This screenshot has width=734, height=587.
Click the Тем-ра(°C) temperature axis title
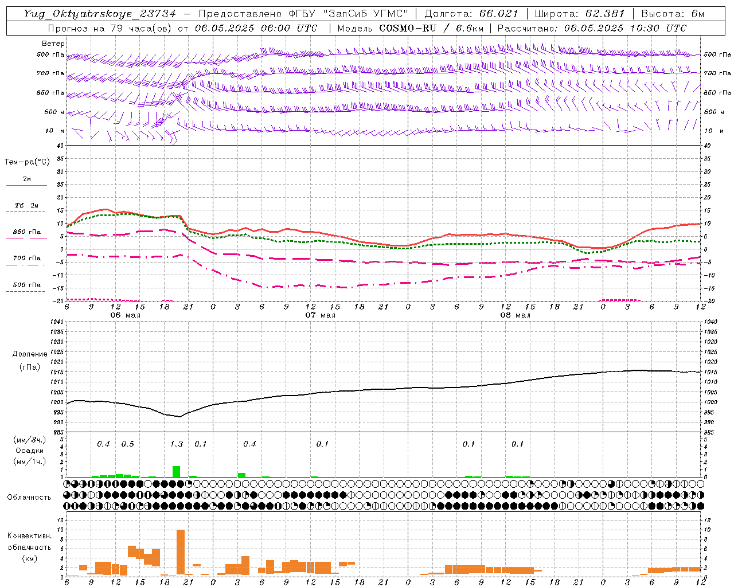click(x=27, y=162)
